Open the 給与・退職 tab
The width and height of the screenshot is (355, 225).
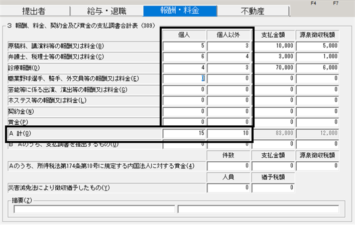[106, 11]
